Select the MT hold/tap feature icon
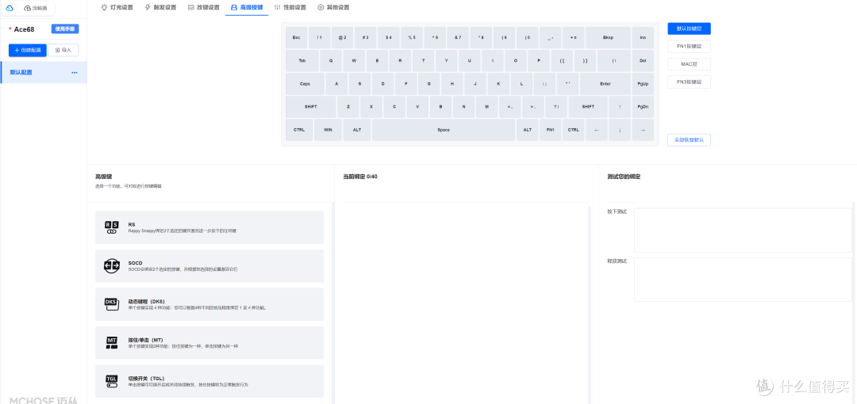 pyautogui.click(x=111, y=343)
